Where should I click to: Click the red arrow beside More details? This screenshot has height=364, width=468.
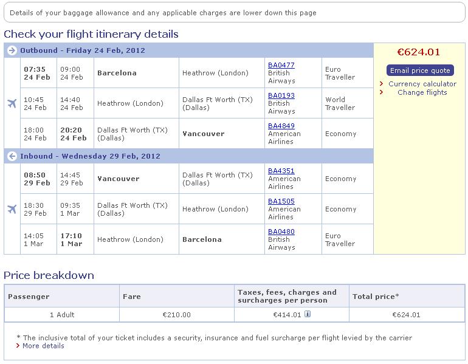[x=18, y=346]
